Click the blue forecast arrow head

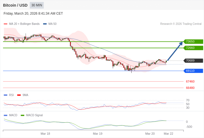tap(181, 43)
